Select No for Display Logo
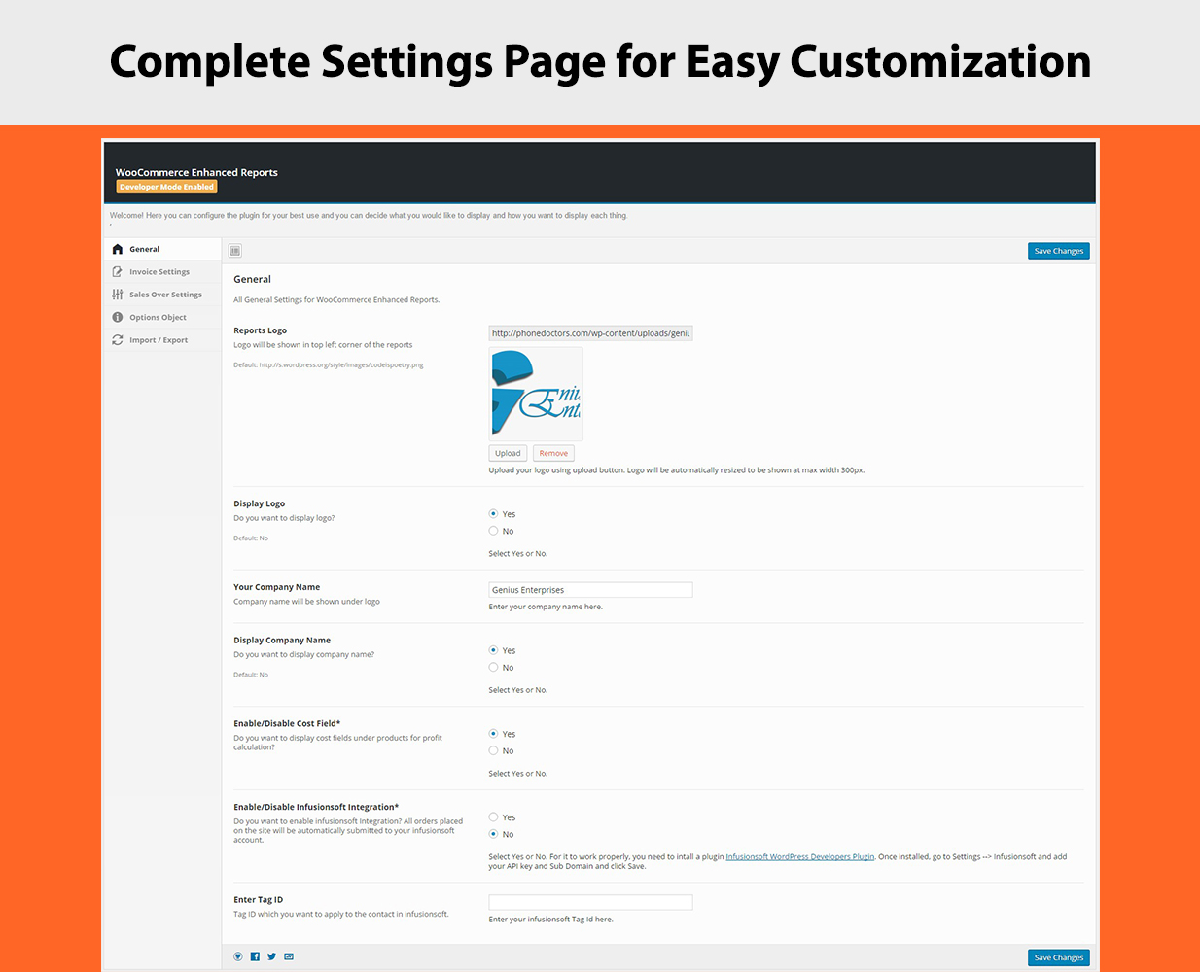 (x=494, y=531)
